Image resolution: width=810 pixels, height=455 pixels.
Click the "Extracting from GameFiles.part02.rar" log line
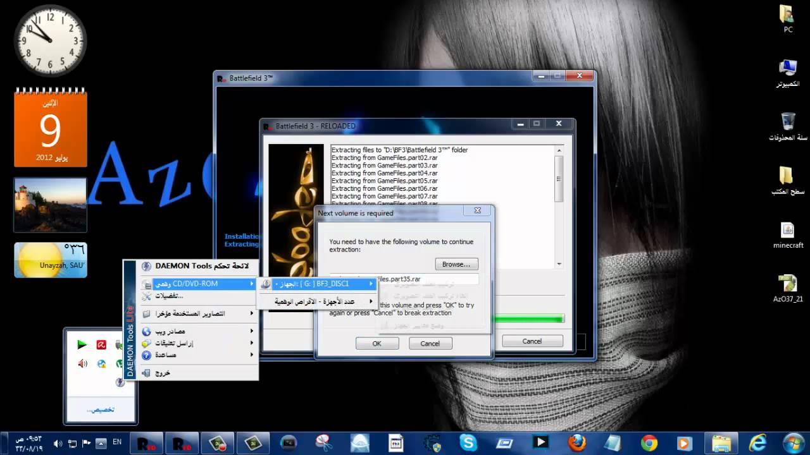pyautogui.click(x=385, y=158)
